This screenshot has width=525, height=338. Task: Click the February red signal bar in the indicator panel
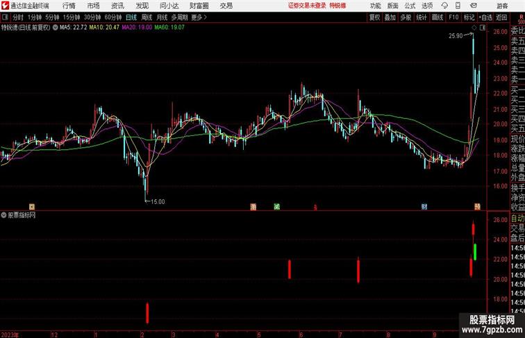(x=147, y=313)
